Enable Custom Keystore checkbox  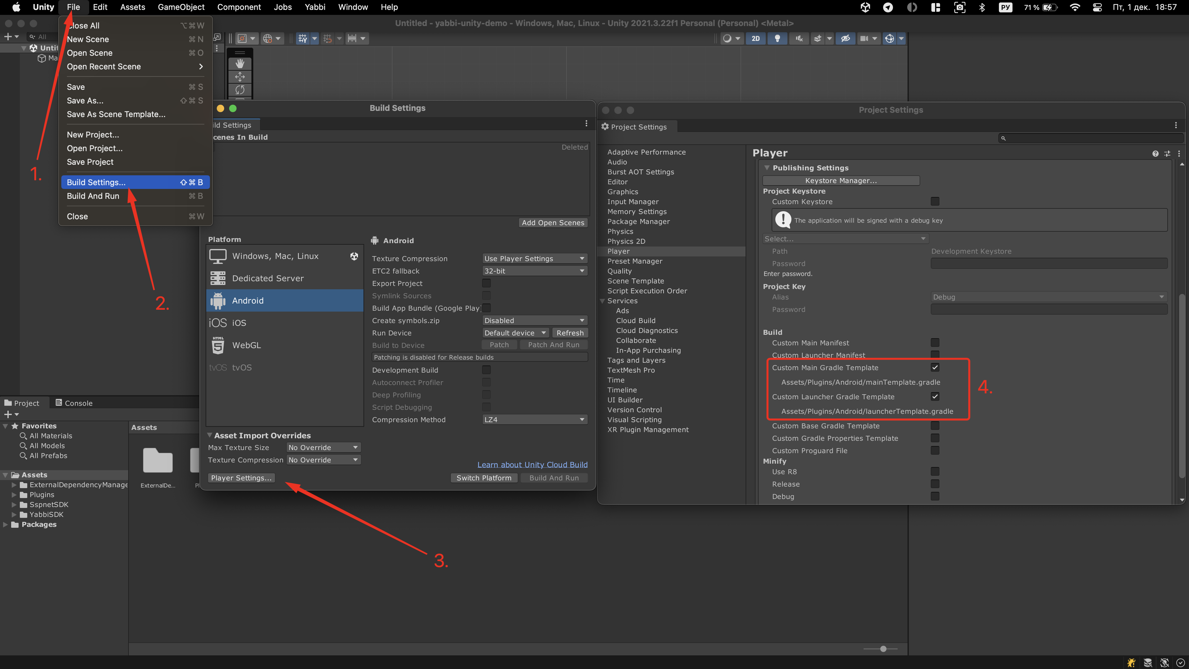935,201
